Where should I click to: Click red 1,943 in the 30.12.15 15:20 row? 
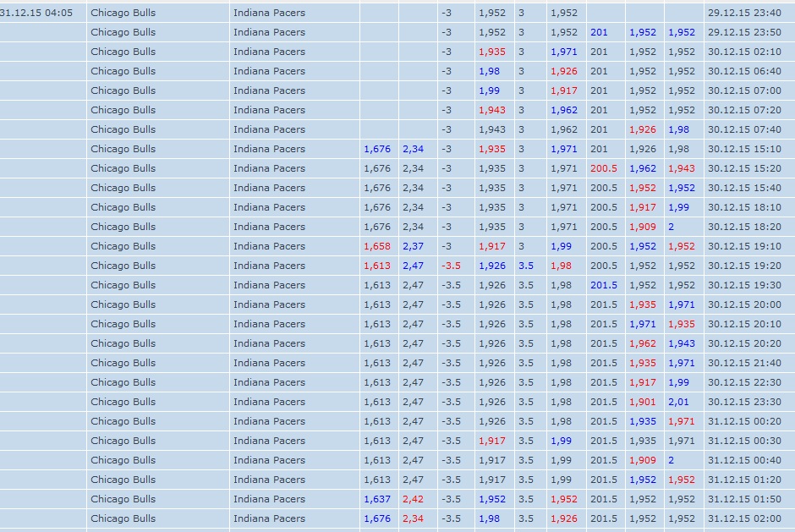[682, 168]
